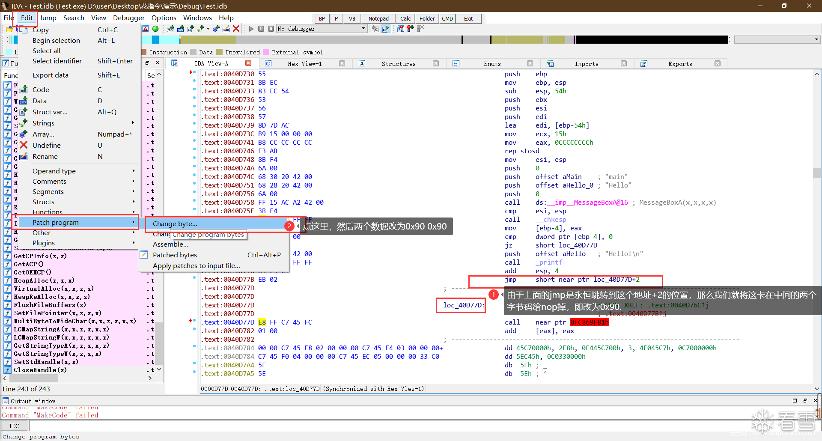Switch to the Enums tab
Image resolution: width=822 pixels, height=441 pixels.
coord(492,64)
